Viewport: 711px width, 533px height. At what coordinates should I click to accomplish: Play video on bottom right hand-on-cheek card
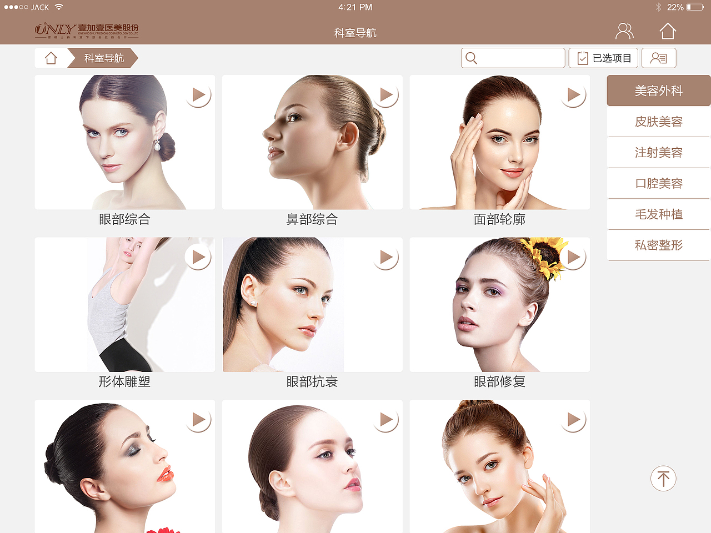click(573, 420)
